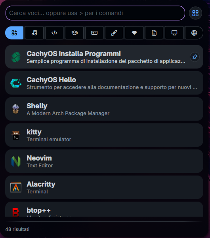Filter by the music note category
210x238 pixels.
point(34,33)
